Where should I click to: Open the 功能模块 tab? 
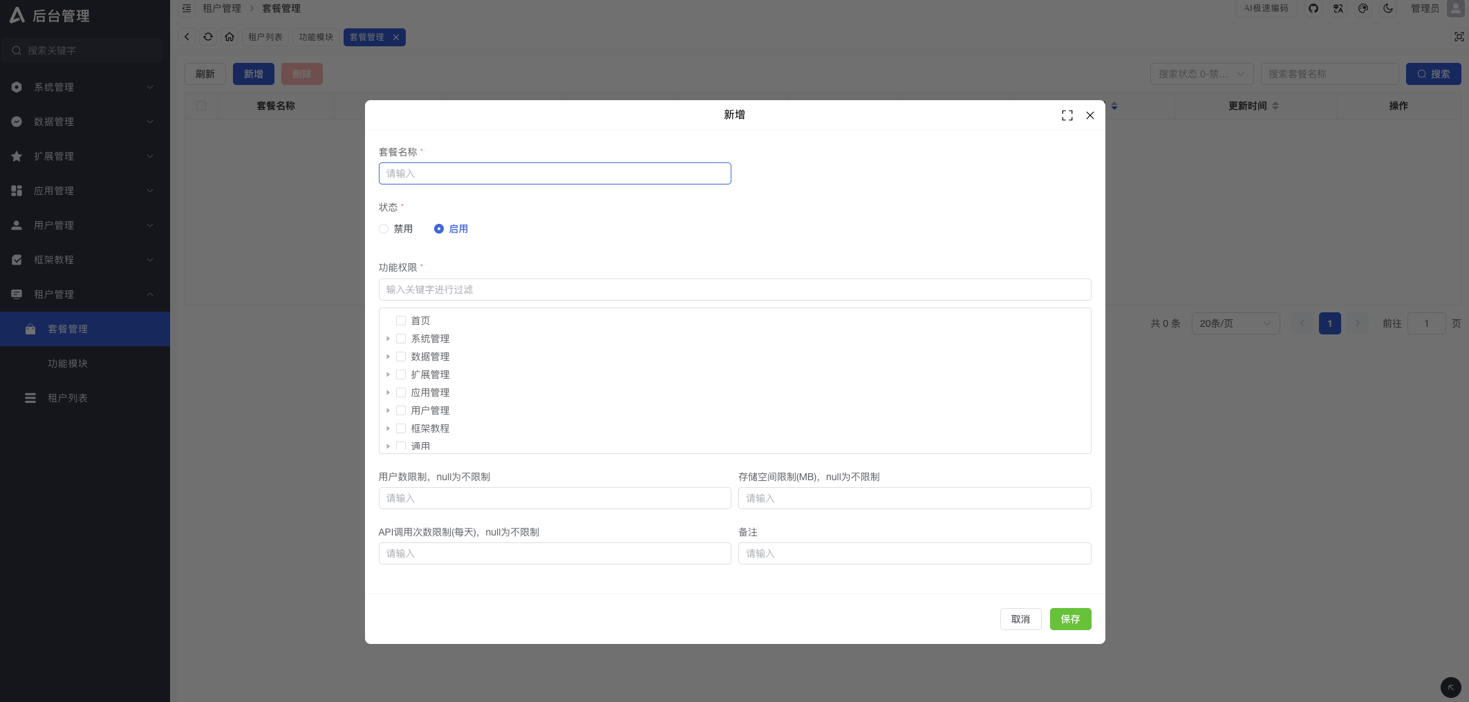(x=315, y=37)
